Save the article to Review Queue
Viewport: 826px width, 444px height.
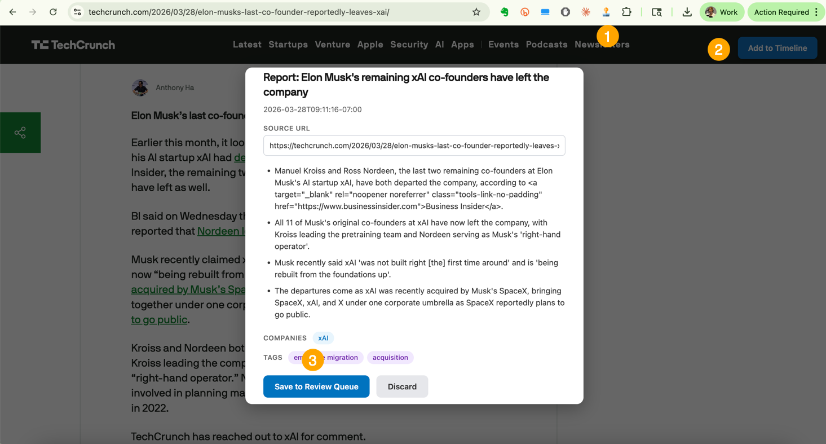point(316,386)
